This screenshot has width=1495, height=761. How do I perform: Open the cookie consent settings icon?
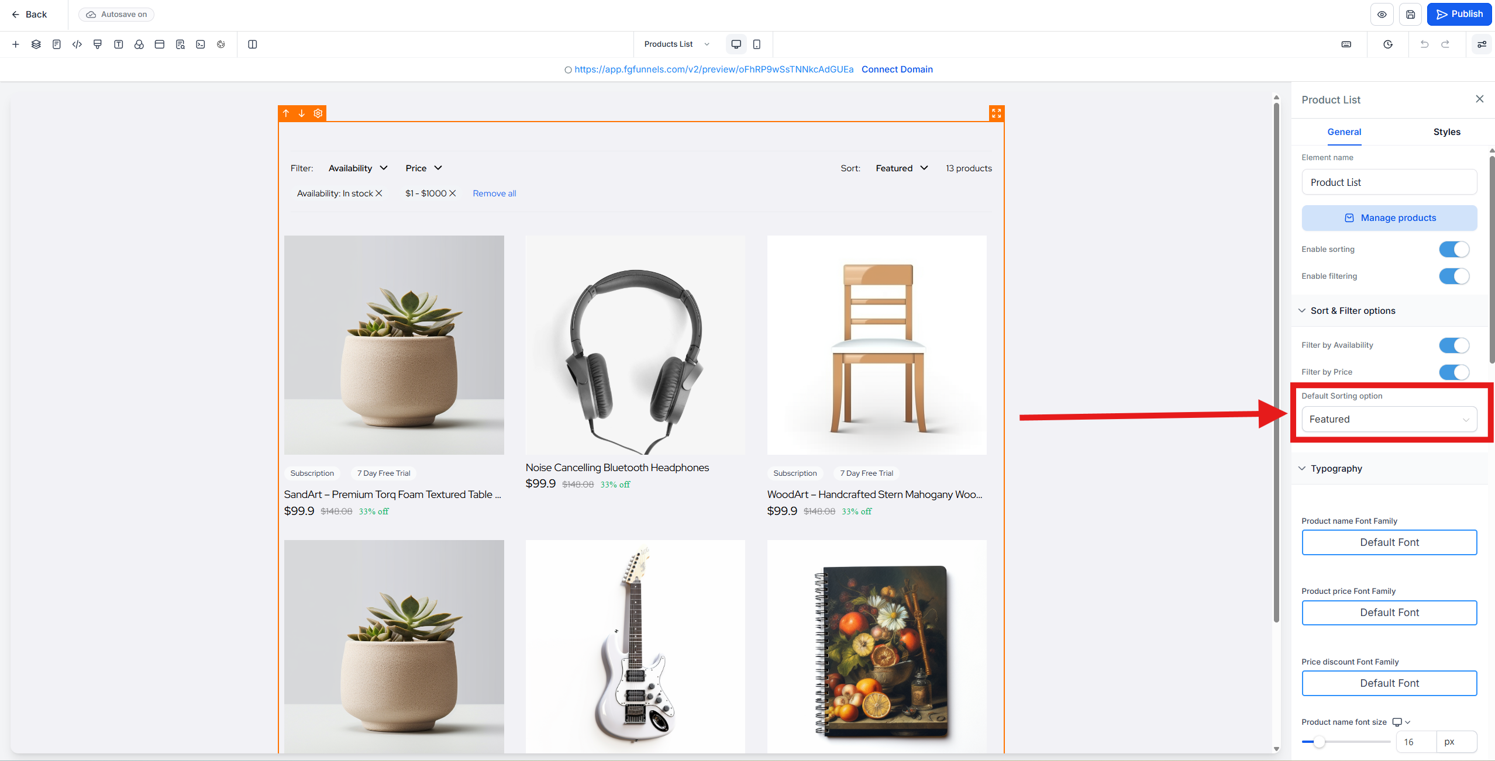(x=221, y=44)
